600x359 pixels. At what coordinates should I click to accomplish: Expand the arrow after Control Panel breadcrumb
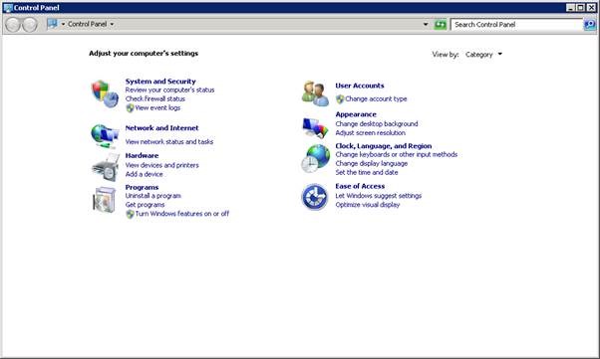coord(112,24)
